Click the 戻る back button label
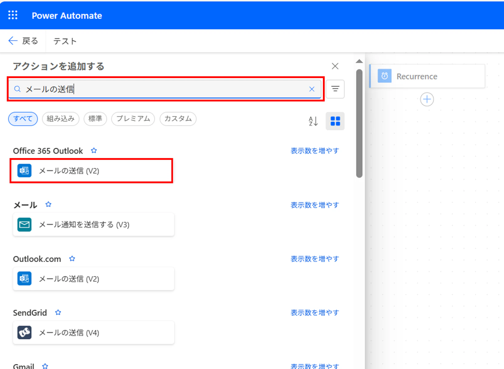 tap(30, 41)
